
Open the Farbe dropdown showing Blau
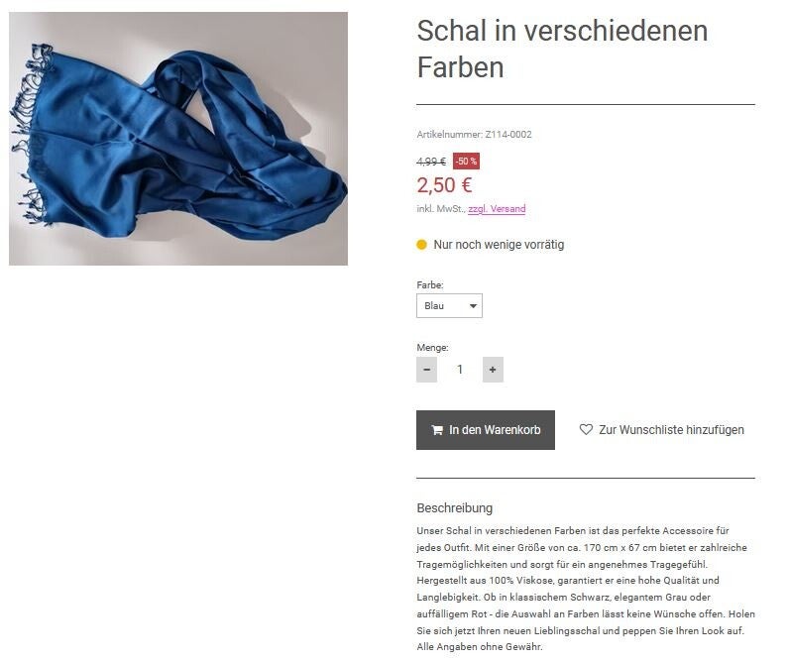tap(449, 305)
